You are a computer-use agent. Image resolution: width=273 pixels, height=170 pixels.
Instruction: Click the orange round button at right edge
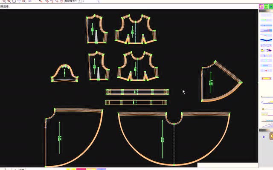click(271, 136)
